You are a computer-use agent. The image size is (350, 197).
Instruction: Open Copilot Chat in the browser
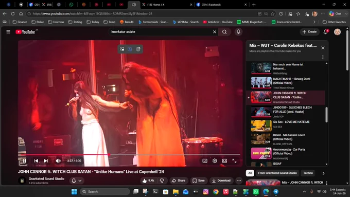click(336, 13)
